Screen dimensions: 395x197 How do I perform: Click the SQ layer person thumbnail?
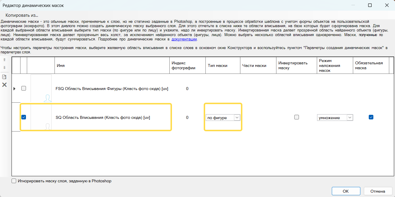[x=41, y=117]
